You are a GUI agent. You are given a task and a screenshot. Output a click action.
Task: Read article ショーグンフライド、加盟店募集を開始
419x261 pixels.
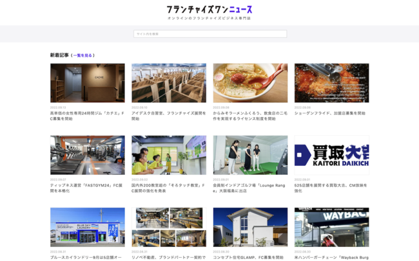pos(330,113)
